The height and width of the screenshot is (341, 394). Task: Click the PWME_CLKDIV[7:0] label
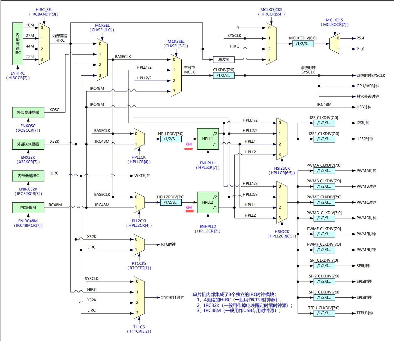click(324, 229)
